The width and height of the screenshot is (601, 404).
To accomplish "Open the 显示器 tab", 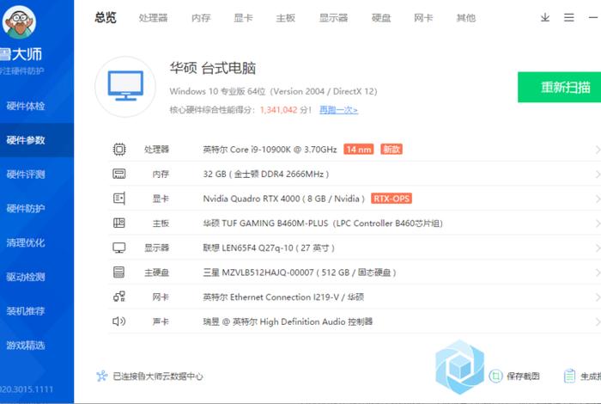I will [x=333, y=18].
